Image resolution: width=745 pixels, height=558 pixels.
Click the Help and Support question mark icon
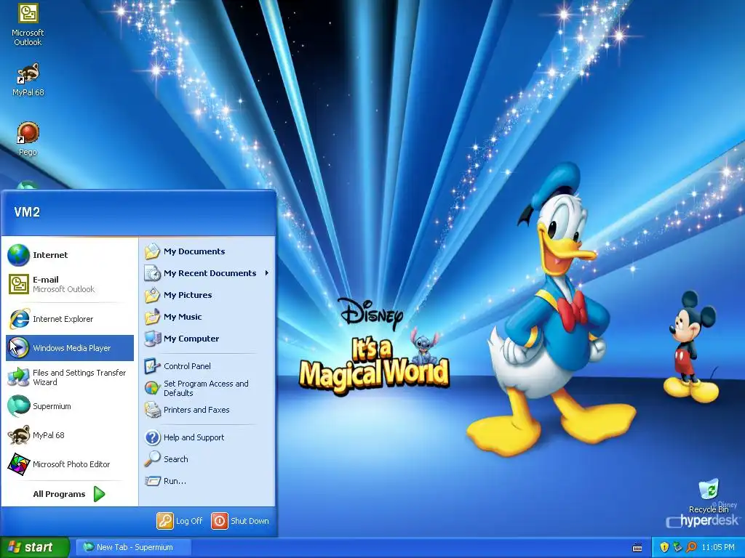[x=152, y=437]
